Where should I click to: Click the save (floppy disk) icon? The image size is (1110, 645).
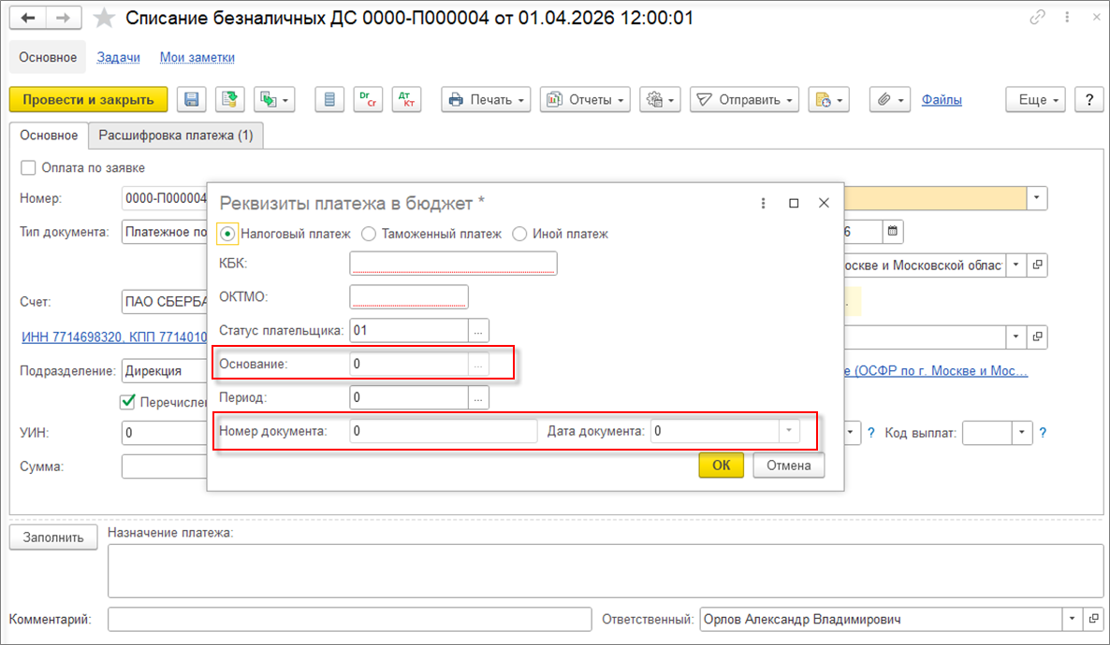192,100
